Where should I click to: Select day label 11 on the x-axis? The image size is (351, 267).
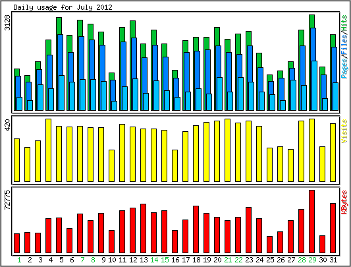(x=122, y=260)
